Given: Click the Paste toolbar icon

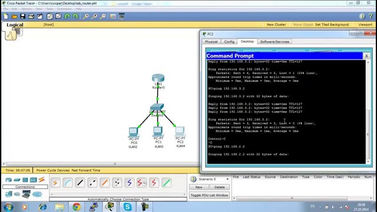Looking at the screenshot, I should (x=58, y=16).
